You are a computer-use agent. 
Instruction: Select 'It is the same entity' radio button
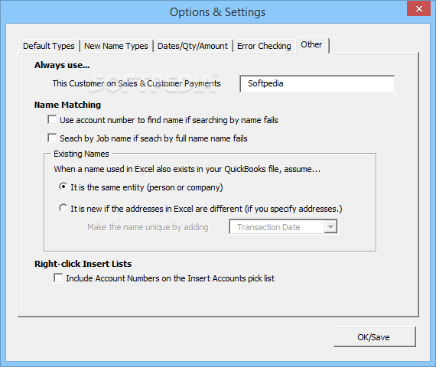pyautogui.click(x=63, y=187)
